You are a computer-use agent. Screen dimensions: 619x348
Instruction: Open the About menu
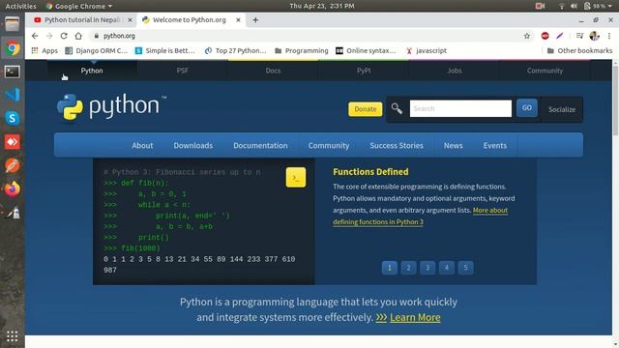(142, 146)
